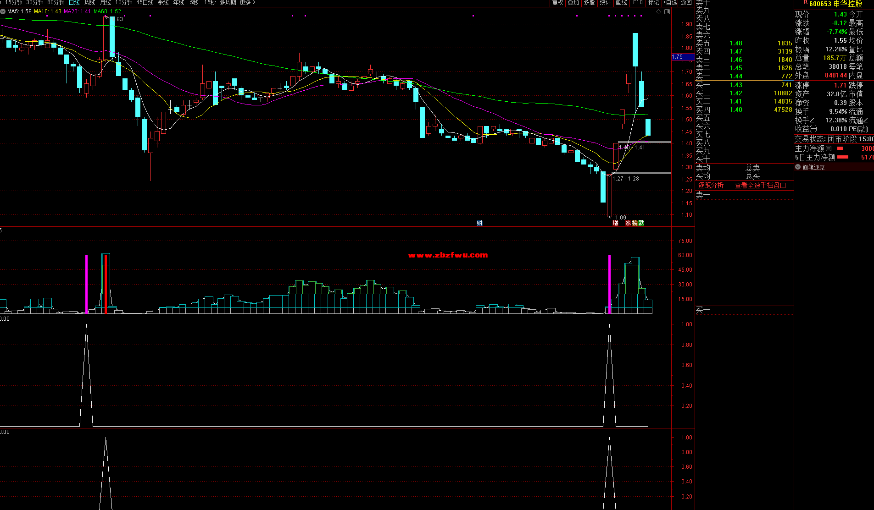874x510 pixels.
Task: Click the 财 financial marker on chart
Action: [x=479, y=223]
